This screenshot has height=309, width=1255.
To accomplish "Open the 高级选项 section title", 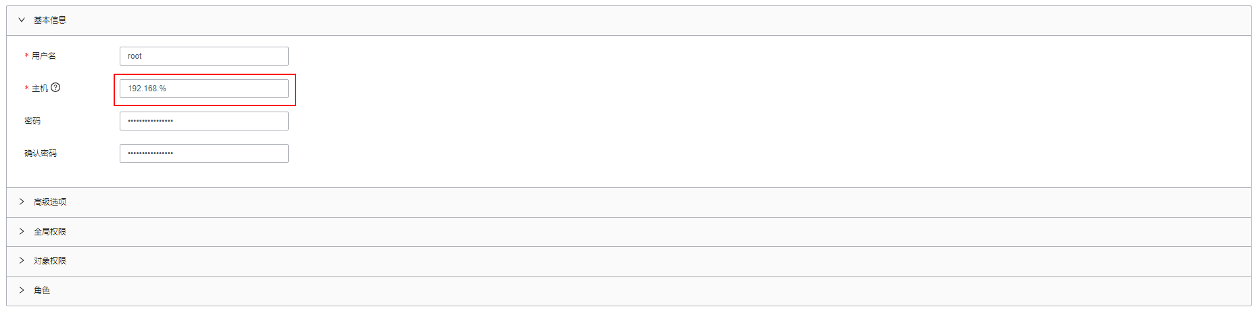I will pyautogui.click(x=50, y=202).
